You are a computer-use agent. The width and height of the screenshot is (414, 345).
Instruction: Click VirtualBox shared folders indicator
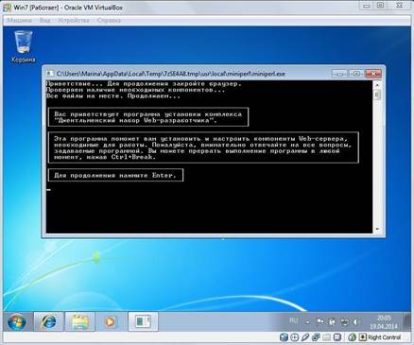point(326,337)
